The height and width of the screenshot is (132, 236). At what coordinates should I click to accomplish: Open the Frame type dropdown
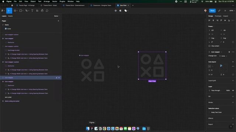point(211,26)
